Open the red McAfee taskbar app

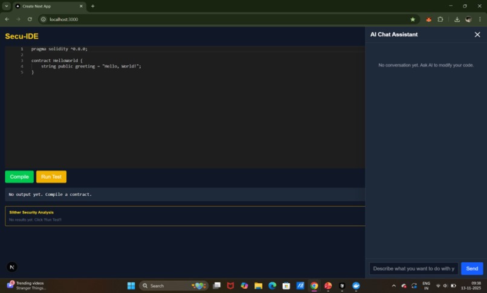(x=230, y=286)
